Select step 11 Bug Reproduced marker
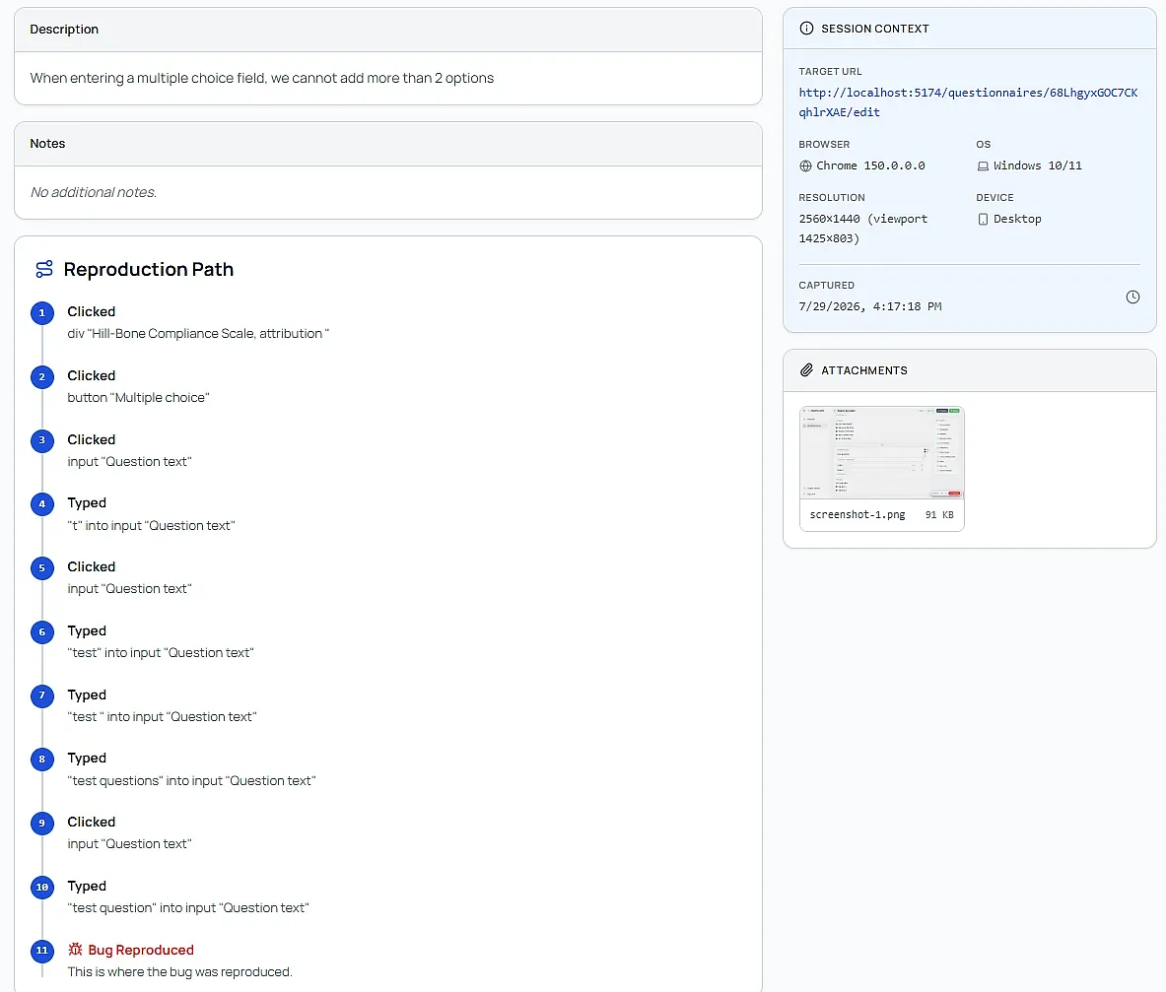 click(42, 951)
